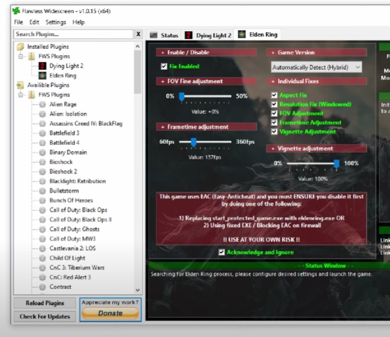The image size is (390, 337).
Task: Toggle the Acknowledge and Ignore checkbox
Action: (221, 252)
